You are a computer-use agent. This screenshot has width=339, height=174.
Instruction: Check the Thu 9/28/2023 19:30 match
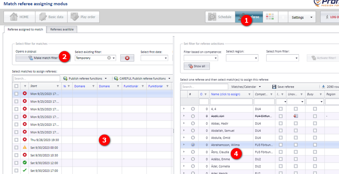[16, 140]
